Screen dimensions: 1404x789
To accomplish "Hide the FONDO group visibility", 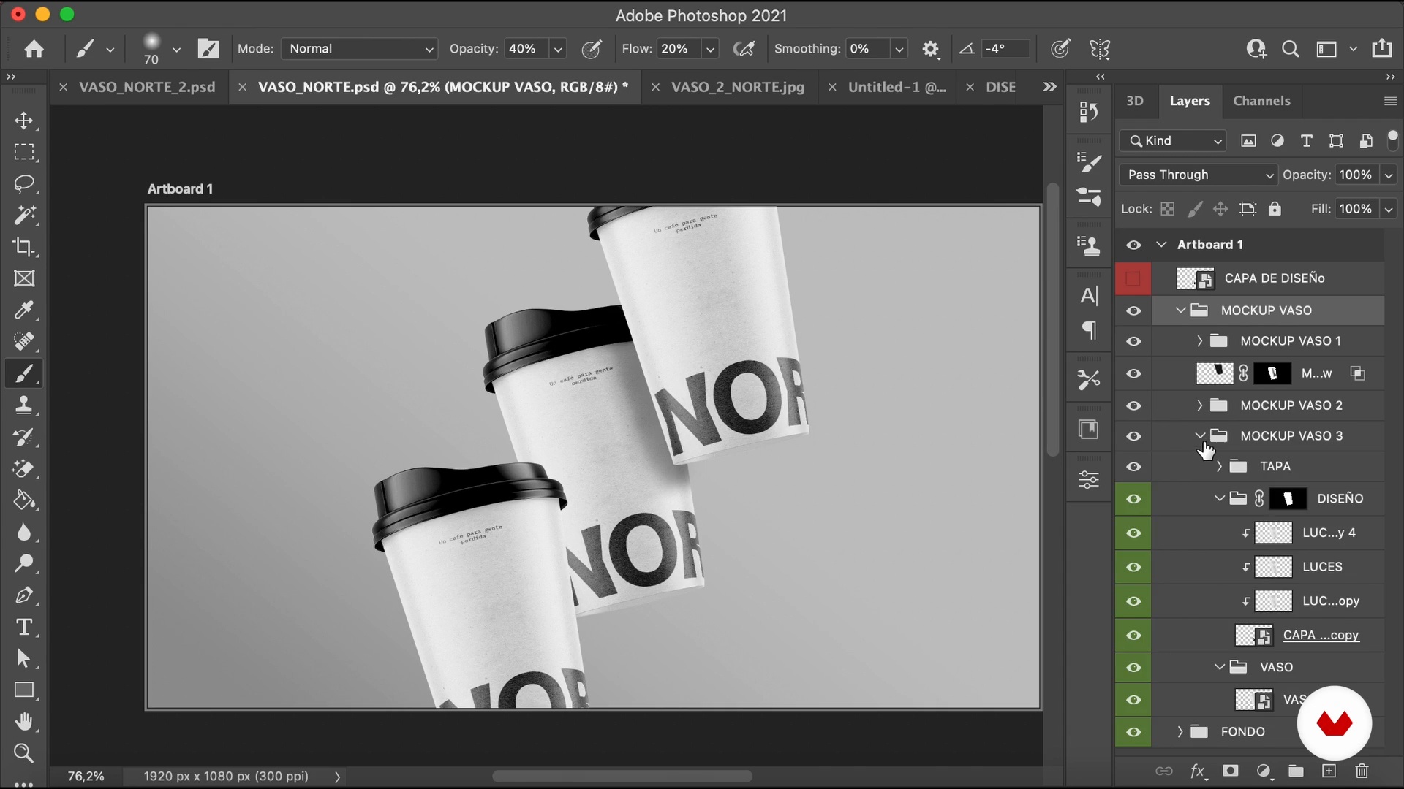I will 1133,732.
